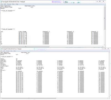Screen dimensions: 111x100
Task: Click 'Heartware Inc.' text in upper window
Action: 30,6
